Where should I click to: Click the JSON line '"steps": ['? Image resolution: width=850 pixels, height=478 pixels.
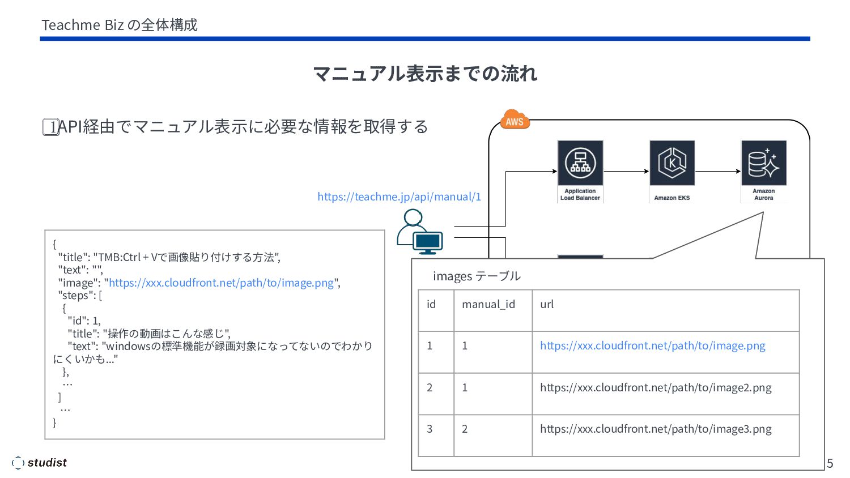pyautogui.click(x=80, y=295)
